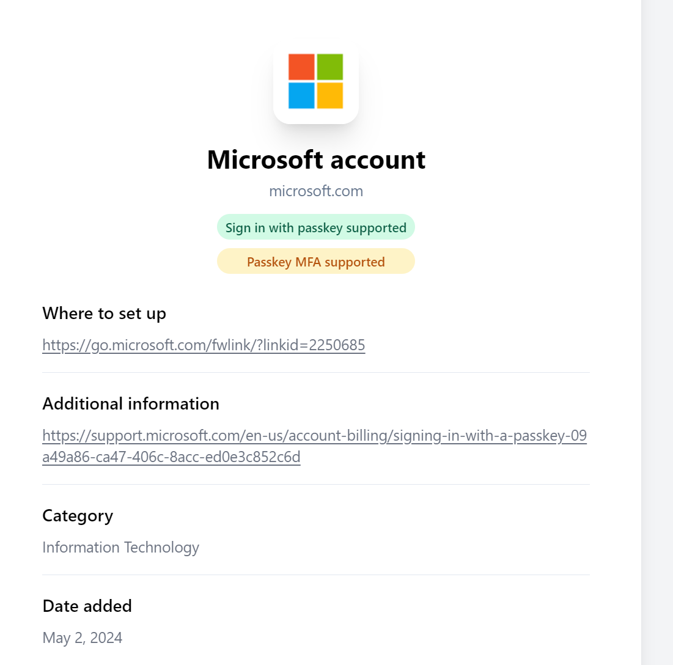Image resolution: width=673 pixels, height=665 pixels.
Task: Click the divider line above the Category label
Action: 316,484
